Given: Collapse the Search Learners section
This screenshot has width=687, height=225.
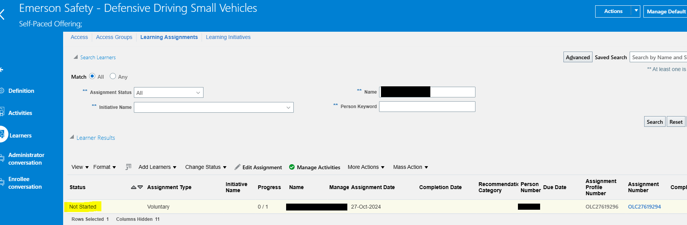Looking at the screenshot, I should tap(76, 57).
